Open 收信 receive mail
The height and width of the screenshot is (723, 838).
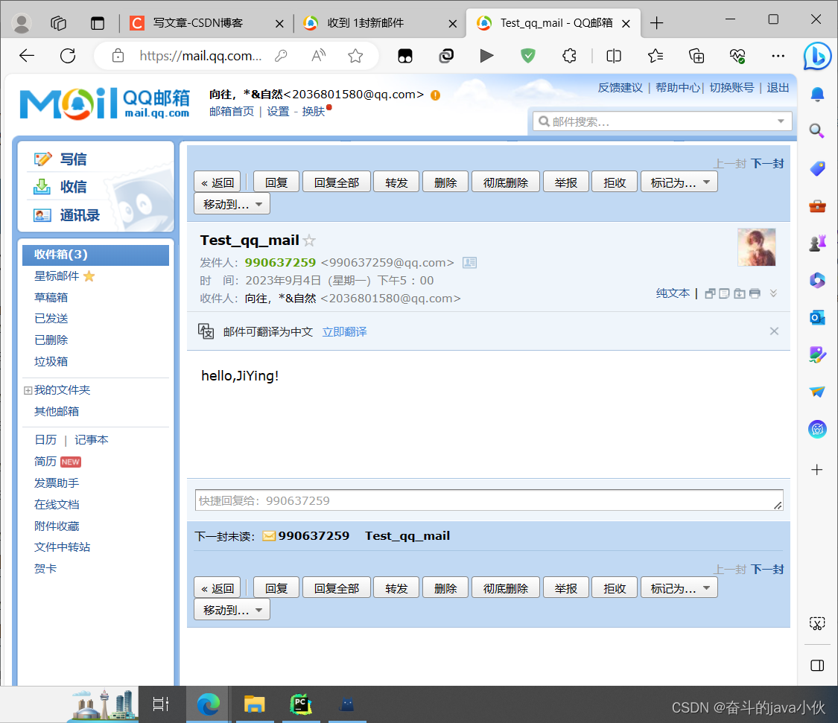point(73,186)
